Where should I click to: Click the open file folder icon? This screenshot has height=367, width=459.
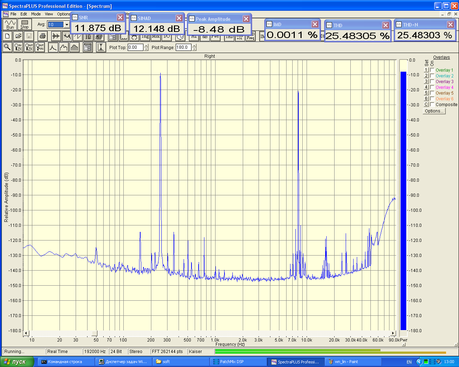[18, 36]
